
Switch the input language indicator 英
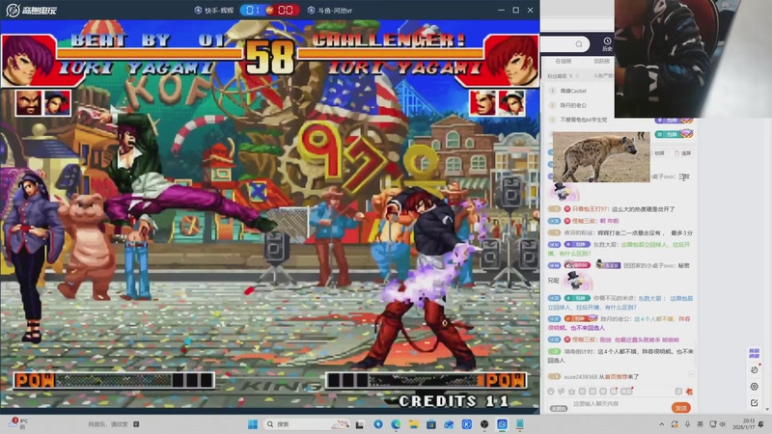701,424
